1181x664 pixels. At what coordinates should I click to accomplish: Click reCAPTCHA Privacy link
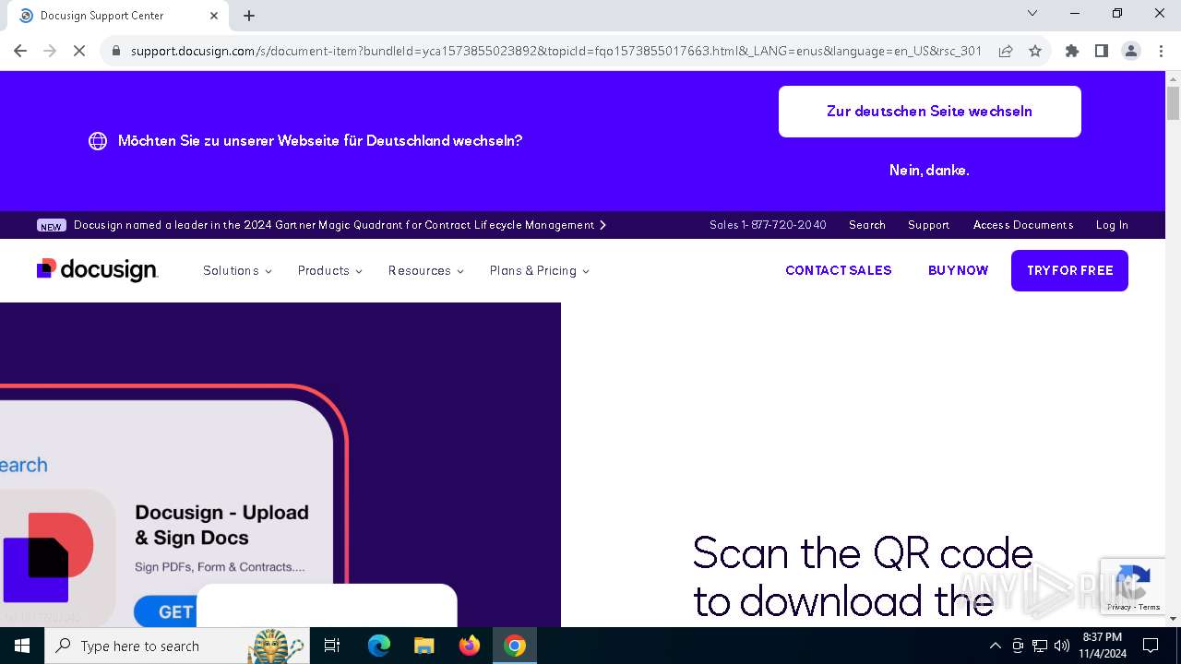pyautogui.click(x=1119, y=607)
